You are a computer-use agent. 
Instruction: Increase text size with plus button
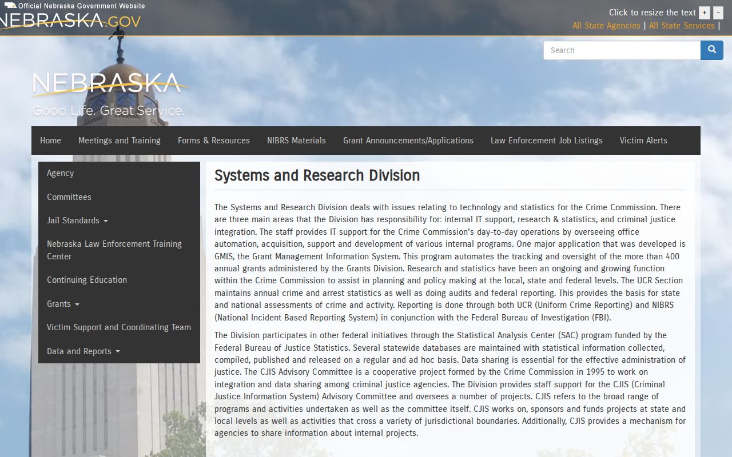(705, 13)
